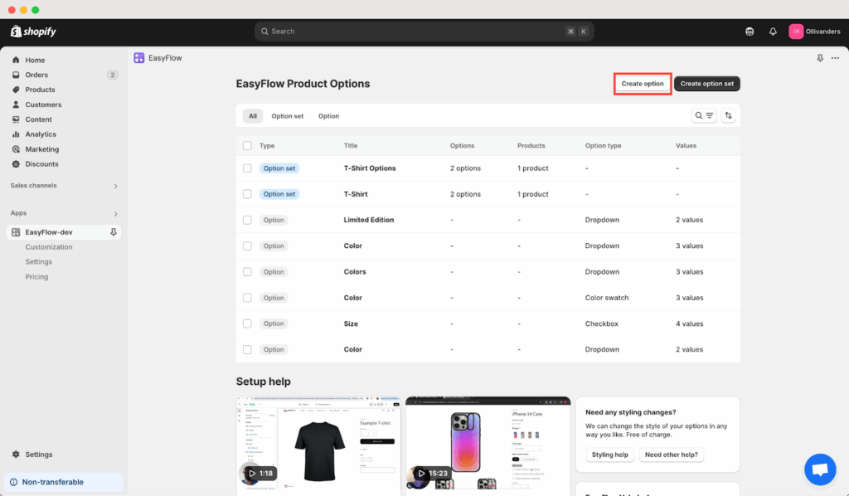Check the select-all checkbox in the table header

pyautogui.click(x=246, y=144)
